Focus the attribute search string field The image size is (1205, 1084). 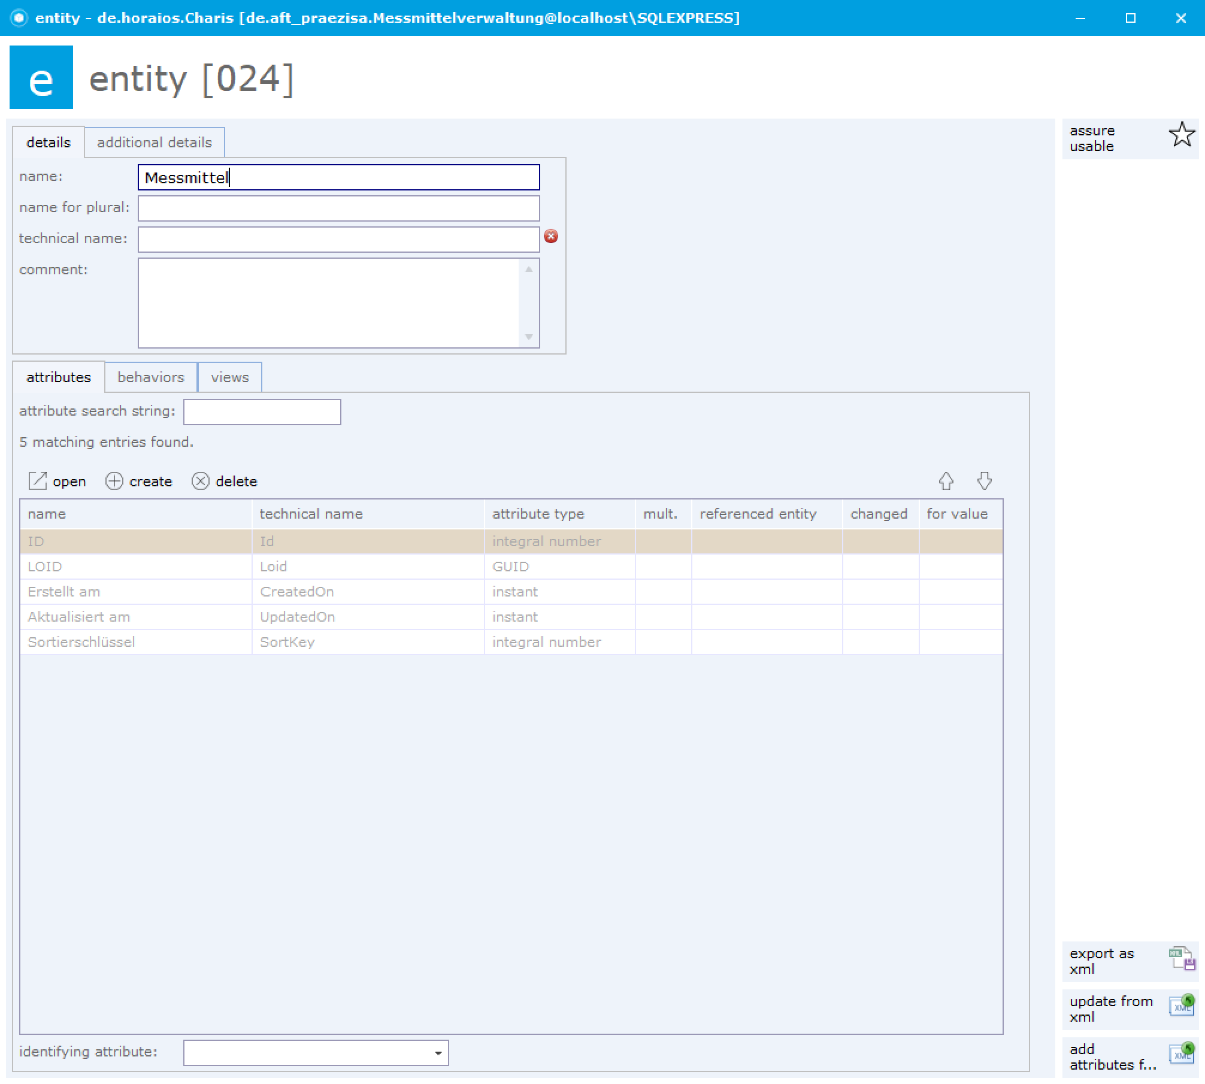(262, 412)
